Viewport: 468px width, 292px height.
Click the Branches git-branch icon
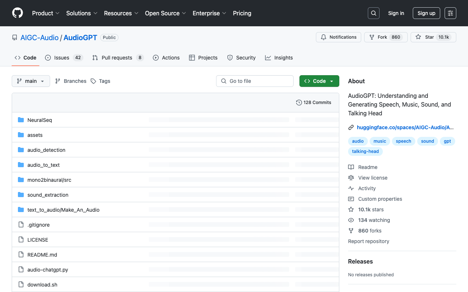point(58,81)
